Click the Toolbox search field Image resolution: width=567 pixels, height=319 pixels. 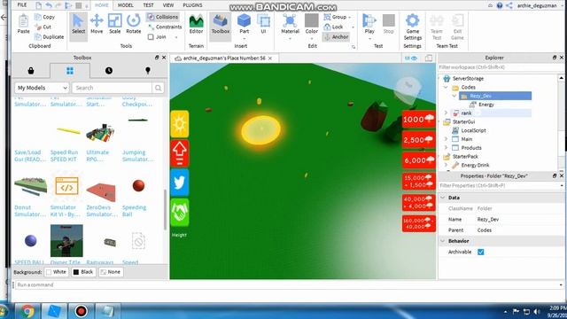coord(112,88)
